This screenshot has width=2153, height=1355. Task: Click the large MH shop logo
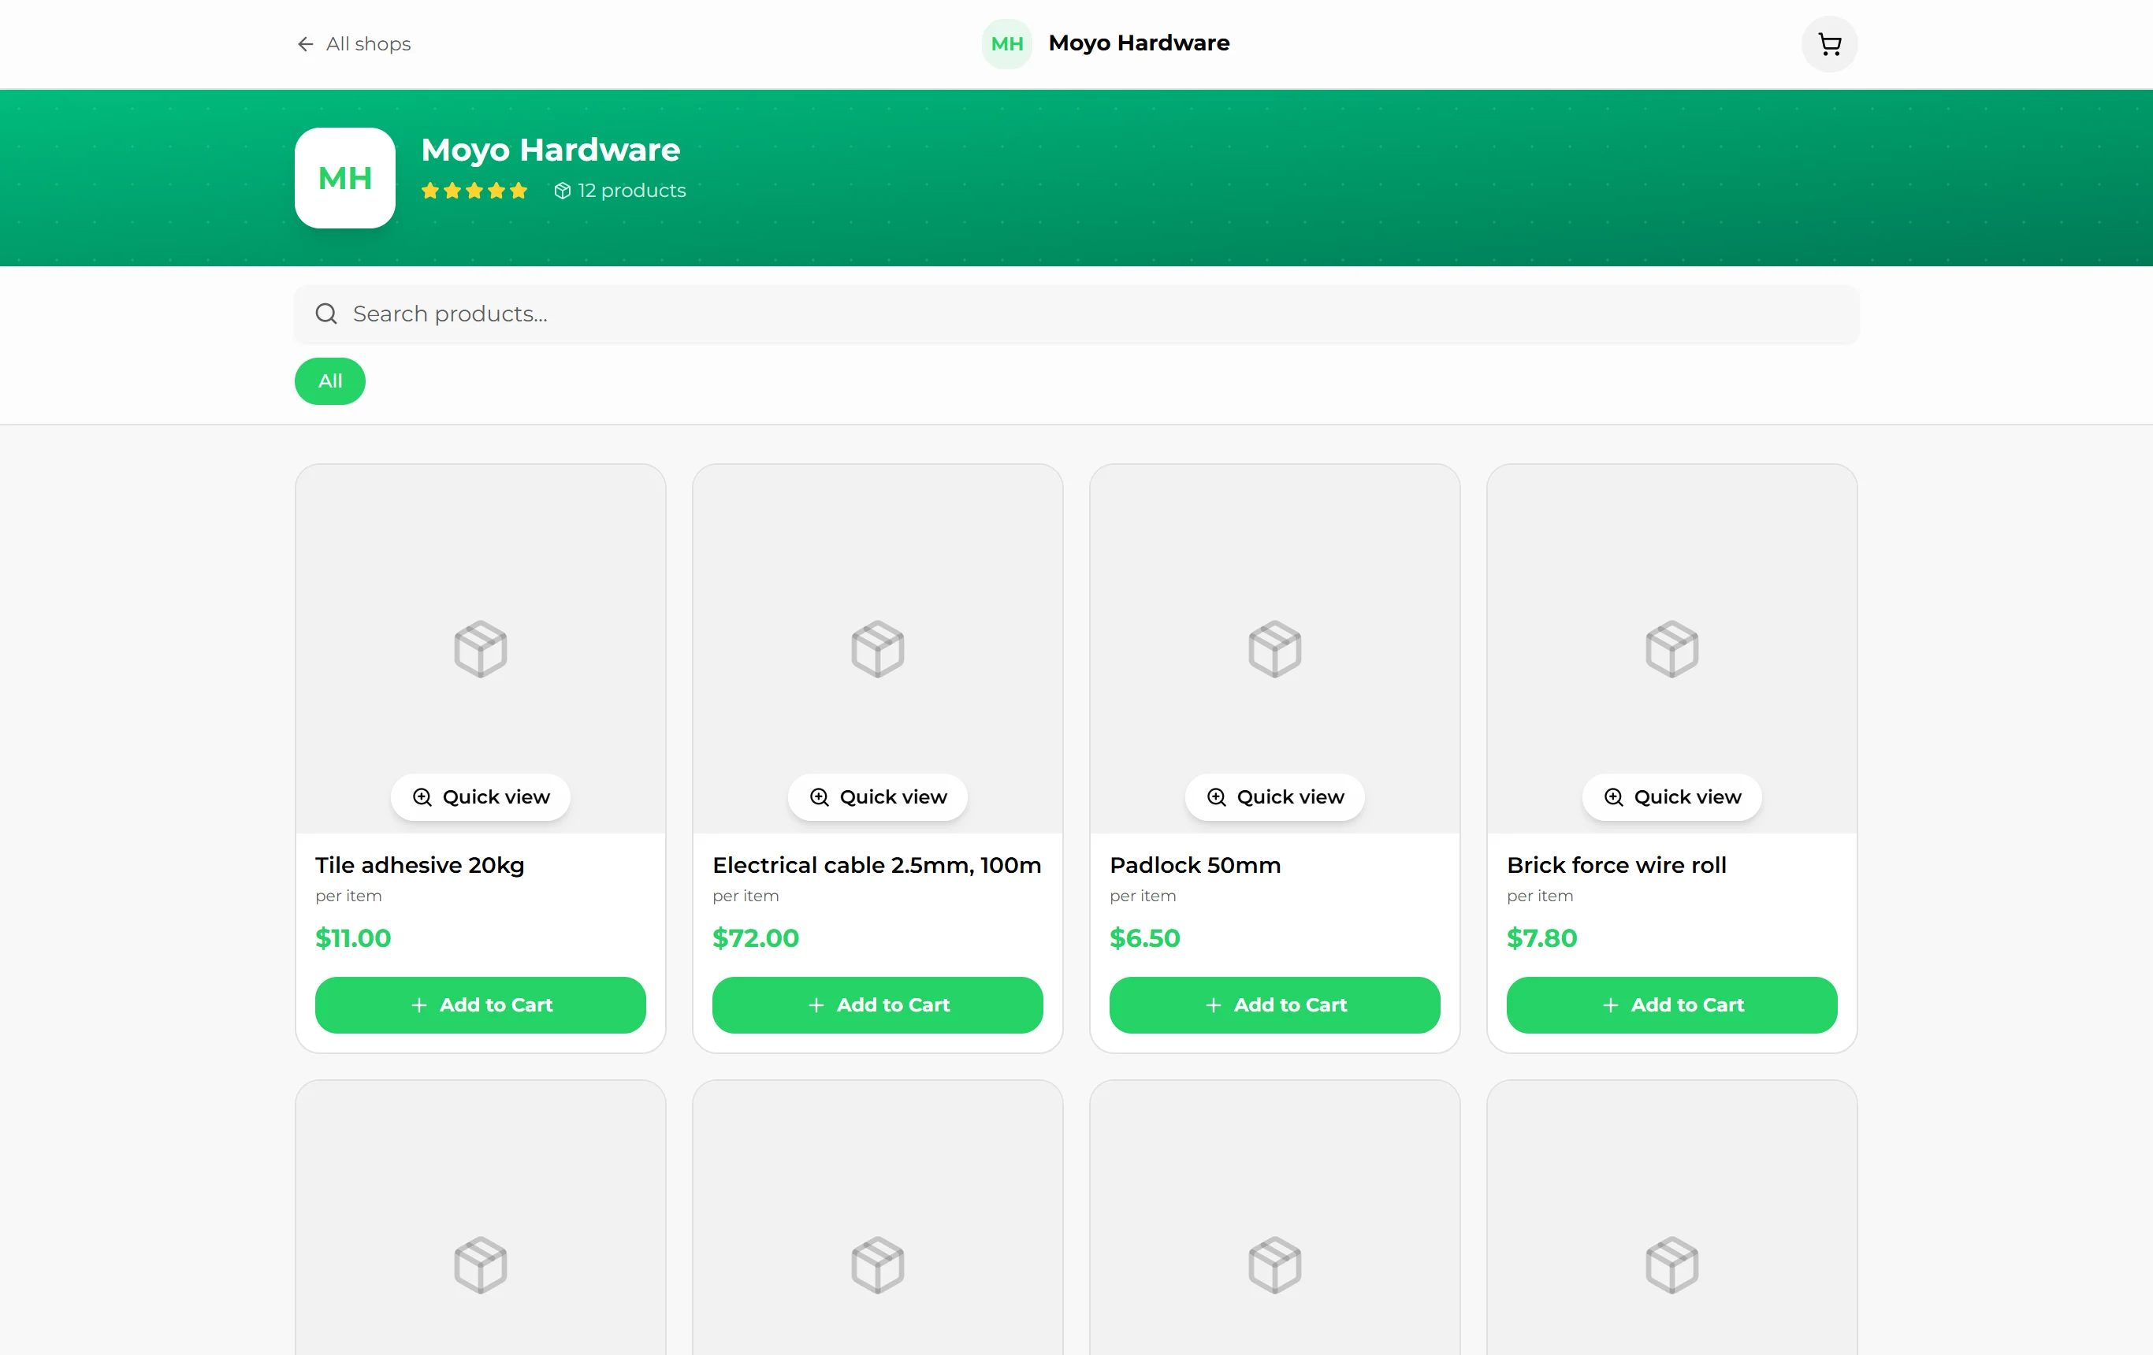pos(345,178)
